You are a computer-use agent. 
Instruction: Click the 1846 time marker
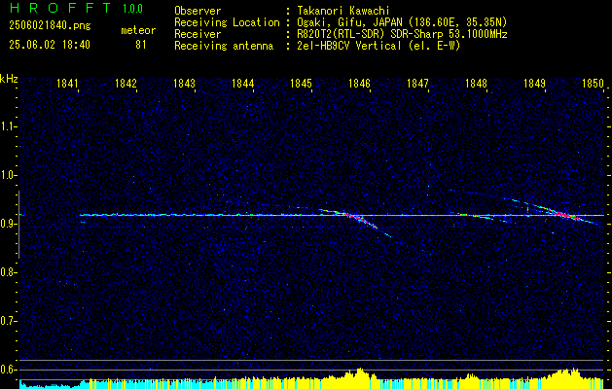(x=359, y=84)
